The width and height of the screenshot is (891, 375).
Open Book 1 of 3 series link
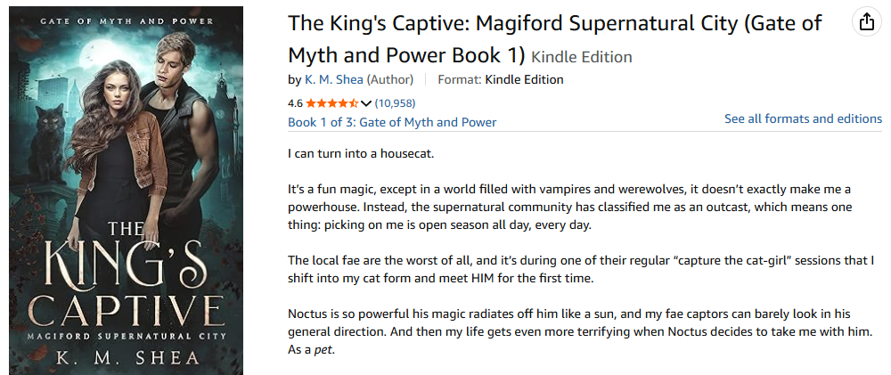click(392, 122)
